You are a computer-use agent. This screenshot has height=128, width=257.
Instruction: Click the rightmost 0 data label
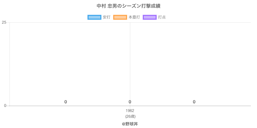coord(194,102)
